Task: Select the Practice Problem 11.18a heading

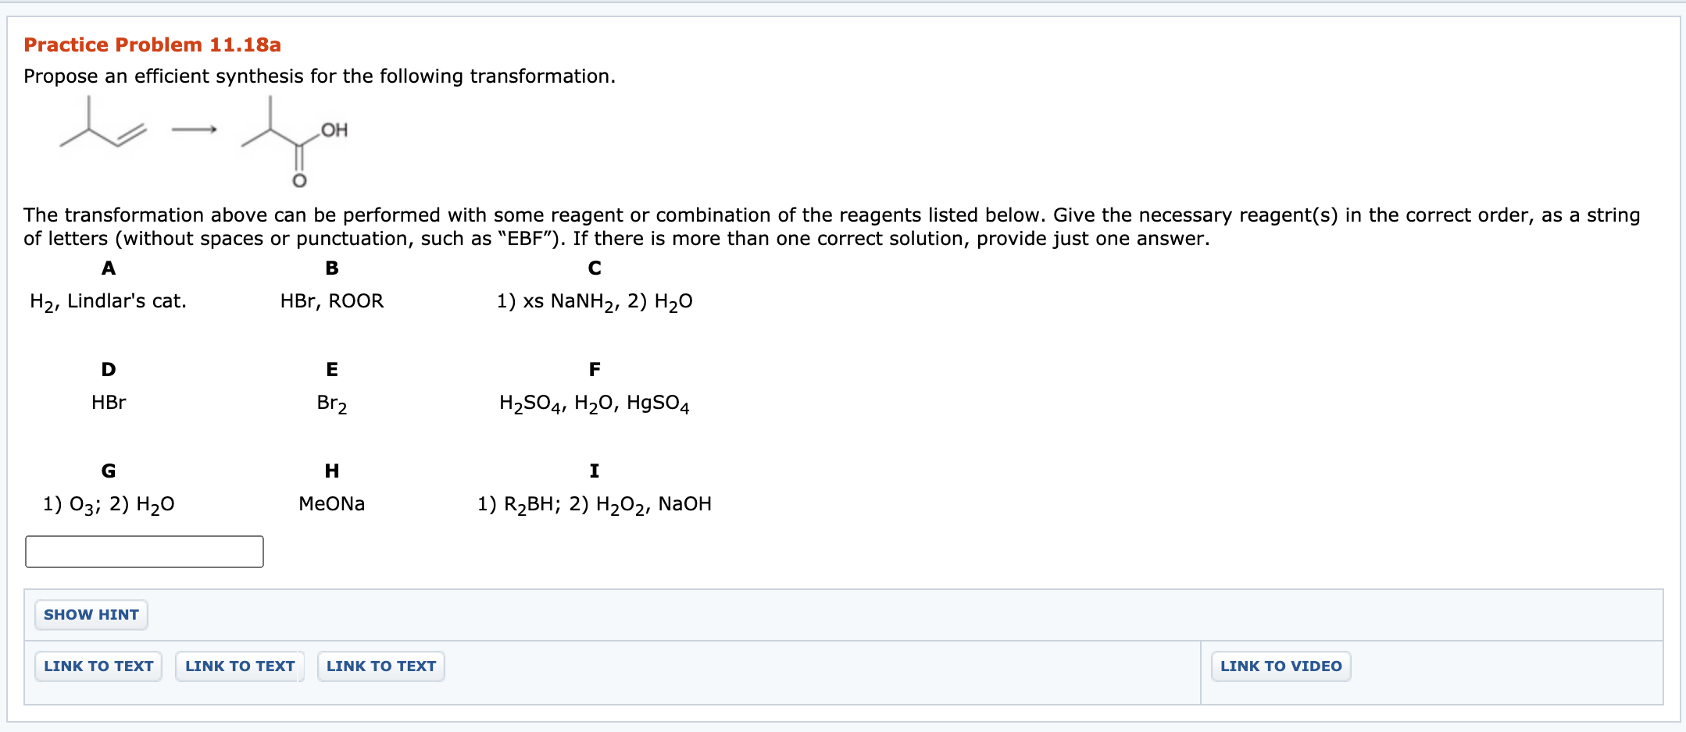Action: click(152, 44)
